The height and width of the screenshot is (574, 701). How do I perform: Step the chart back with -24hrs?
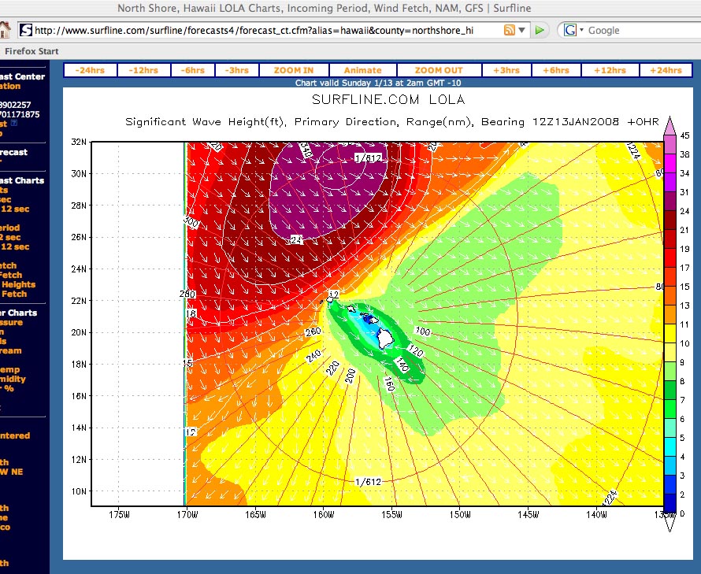(91, 70)
